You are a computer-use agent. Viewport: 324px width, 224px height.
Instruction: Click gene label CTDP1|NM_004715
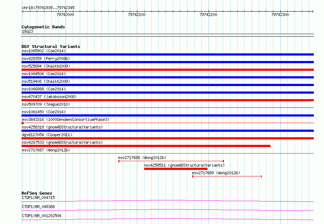pyautogui.click(x=38, y=197)
